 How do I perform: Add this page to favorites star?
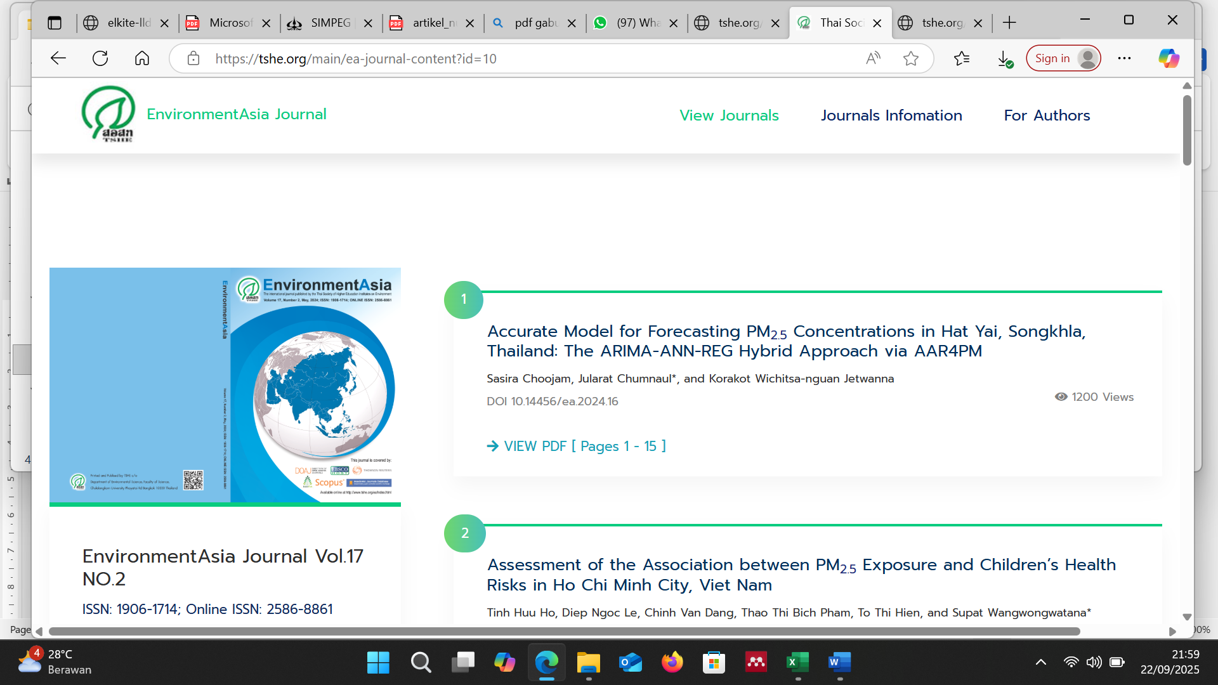point(911,58)
